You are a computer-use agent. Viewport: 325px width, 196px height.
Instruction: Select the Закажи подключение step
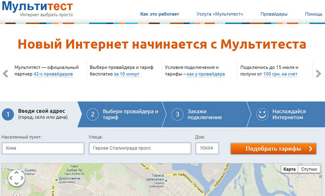pos(207,114)
